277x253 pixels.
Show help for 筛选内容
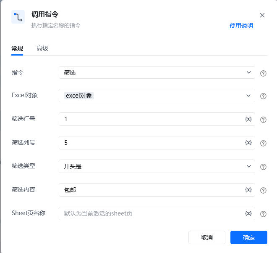[x=263, y=190]
